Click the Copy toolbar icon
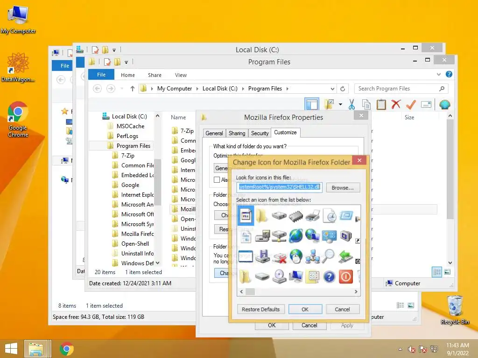This screenshot has height=358, width=478. [x=366, y=104]
